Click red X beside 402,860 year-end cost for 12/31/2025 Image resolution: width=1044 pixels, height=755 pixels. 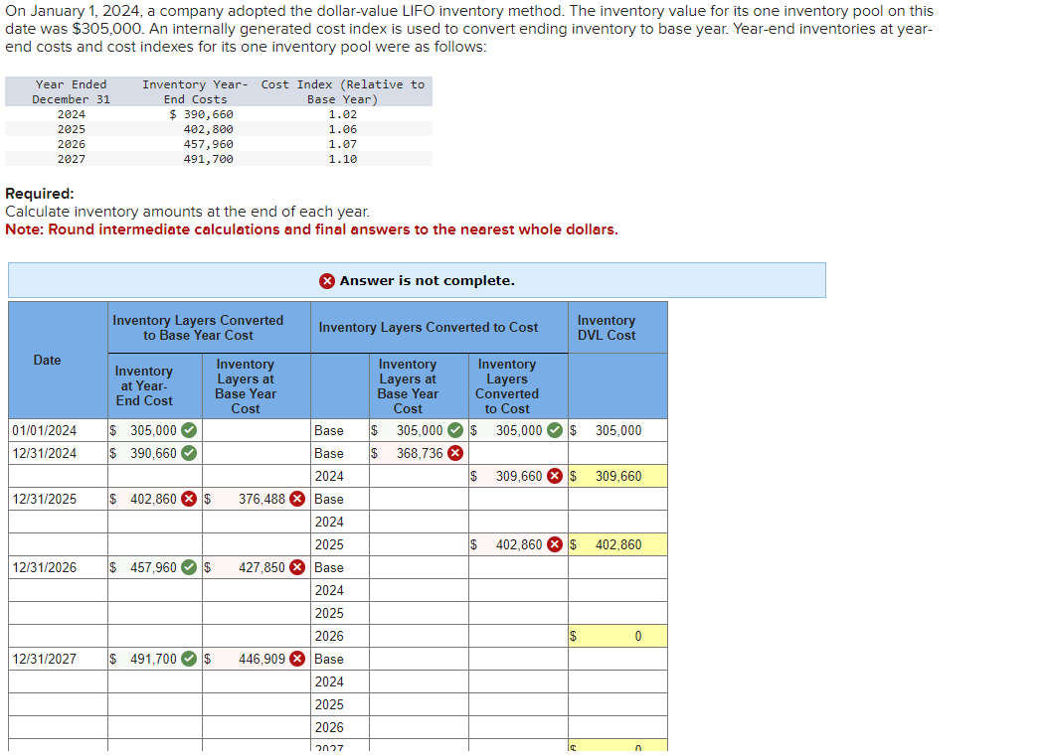pyautogui.click(x=189, y=499)
